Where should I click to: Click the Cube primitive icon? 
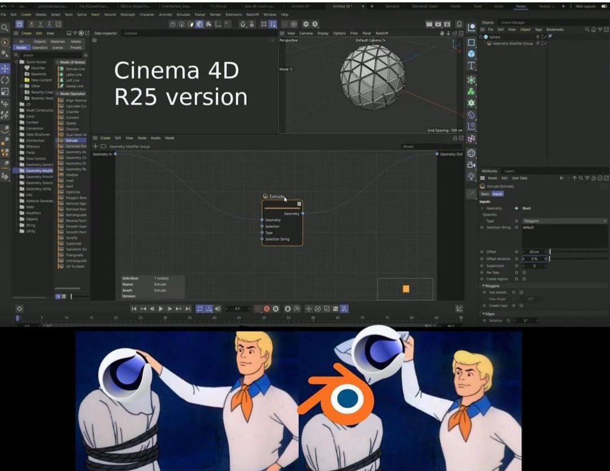471,54
